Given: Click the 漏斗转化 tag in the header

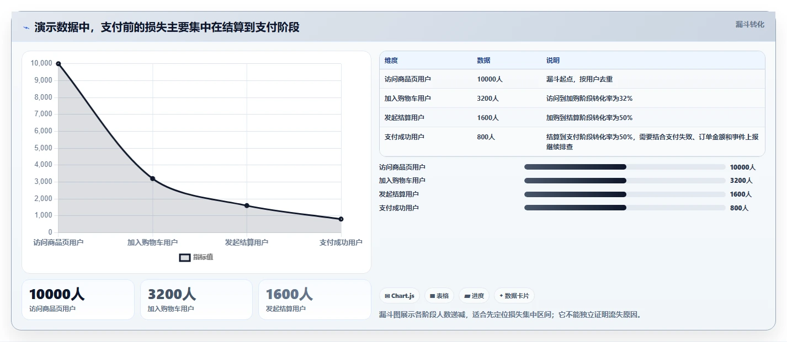Looking at the screenshot, I should (750, 24).
